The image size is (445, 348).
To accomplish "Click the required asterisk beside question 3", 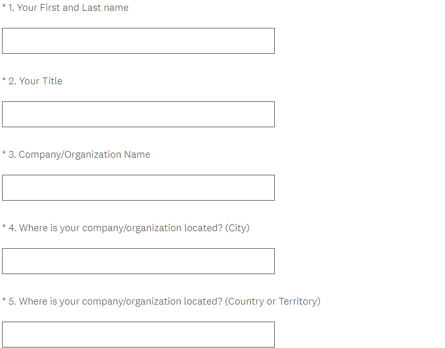I will coord(4,154).
